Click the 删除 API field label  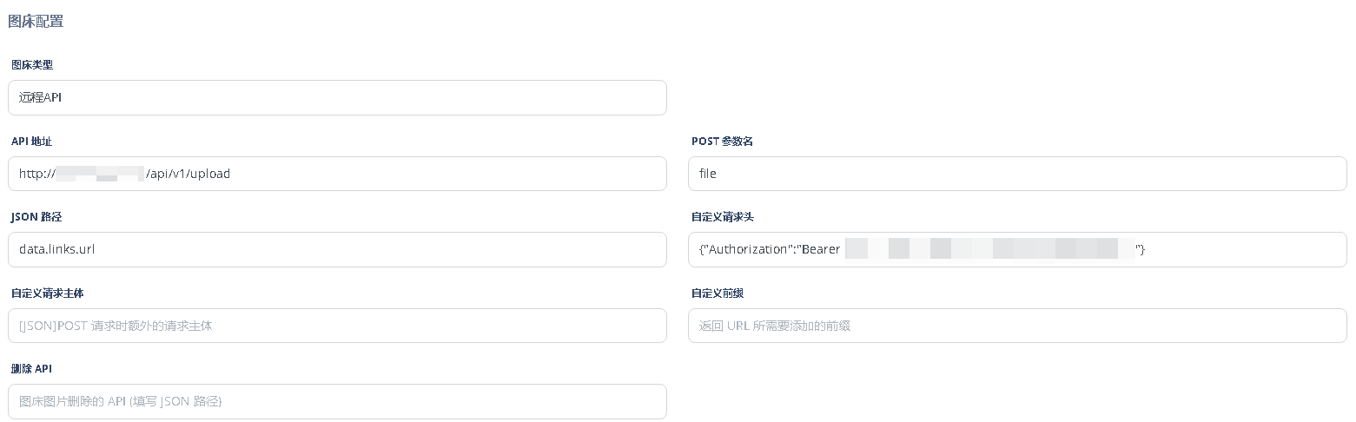click(31, 369)
